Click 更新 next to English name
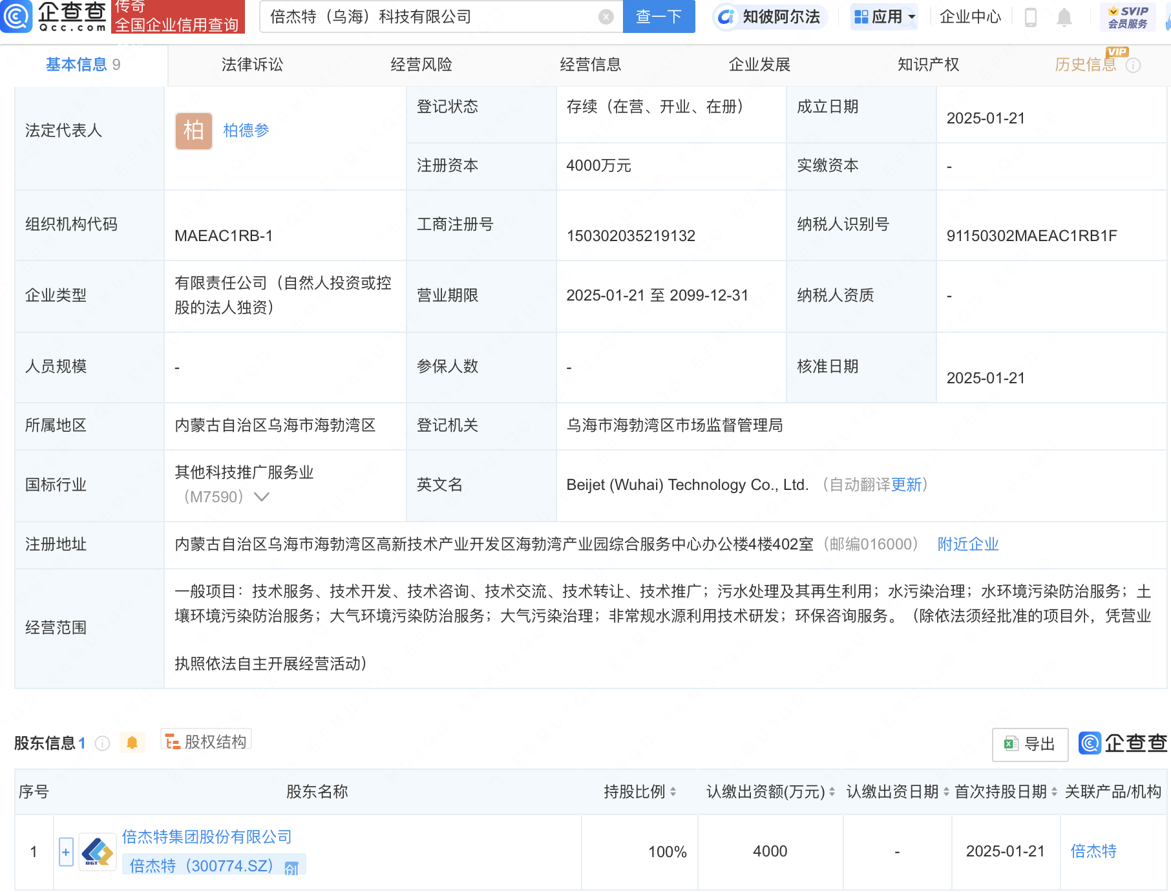The image size is (1171, 892). (x=906, y=485)
